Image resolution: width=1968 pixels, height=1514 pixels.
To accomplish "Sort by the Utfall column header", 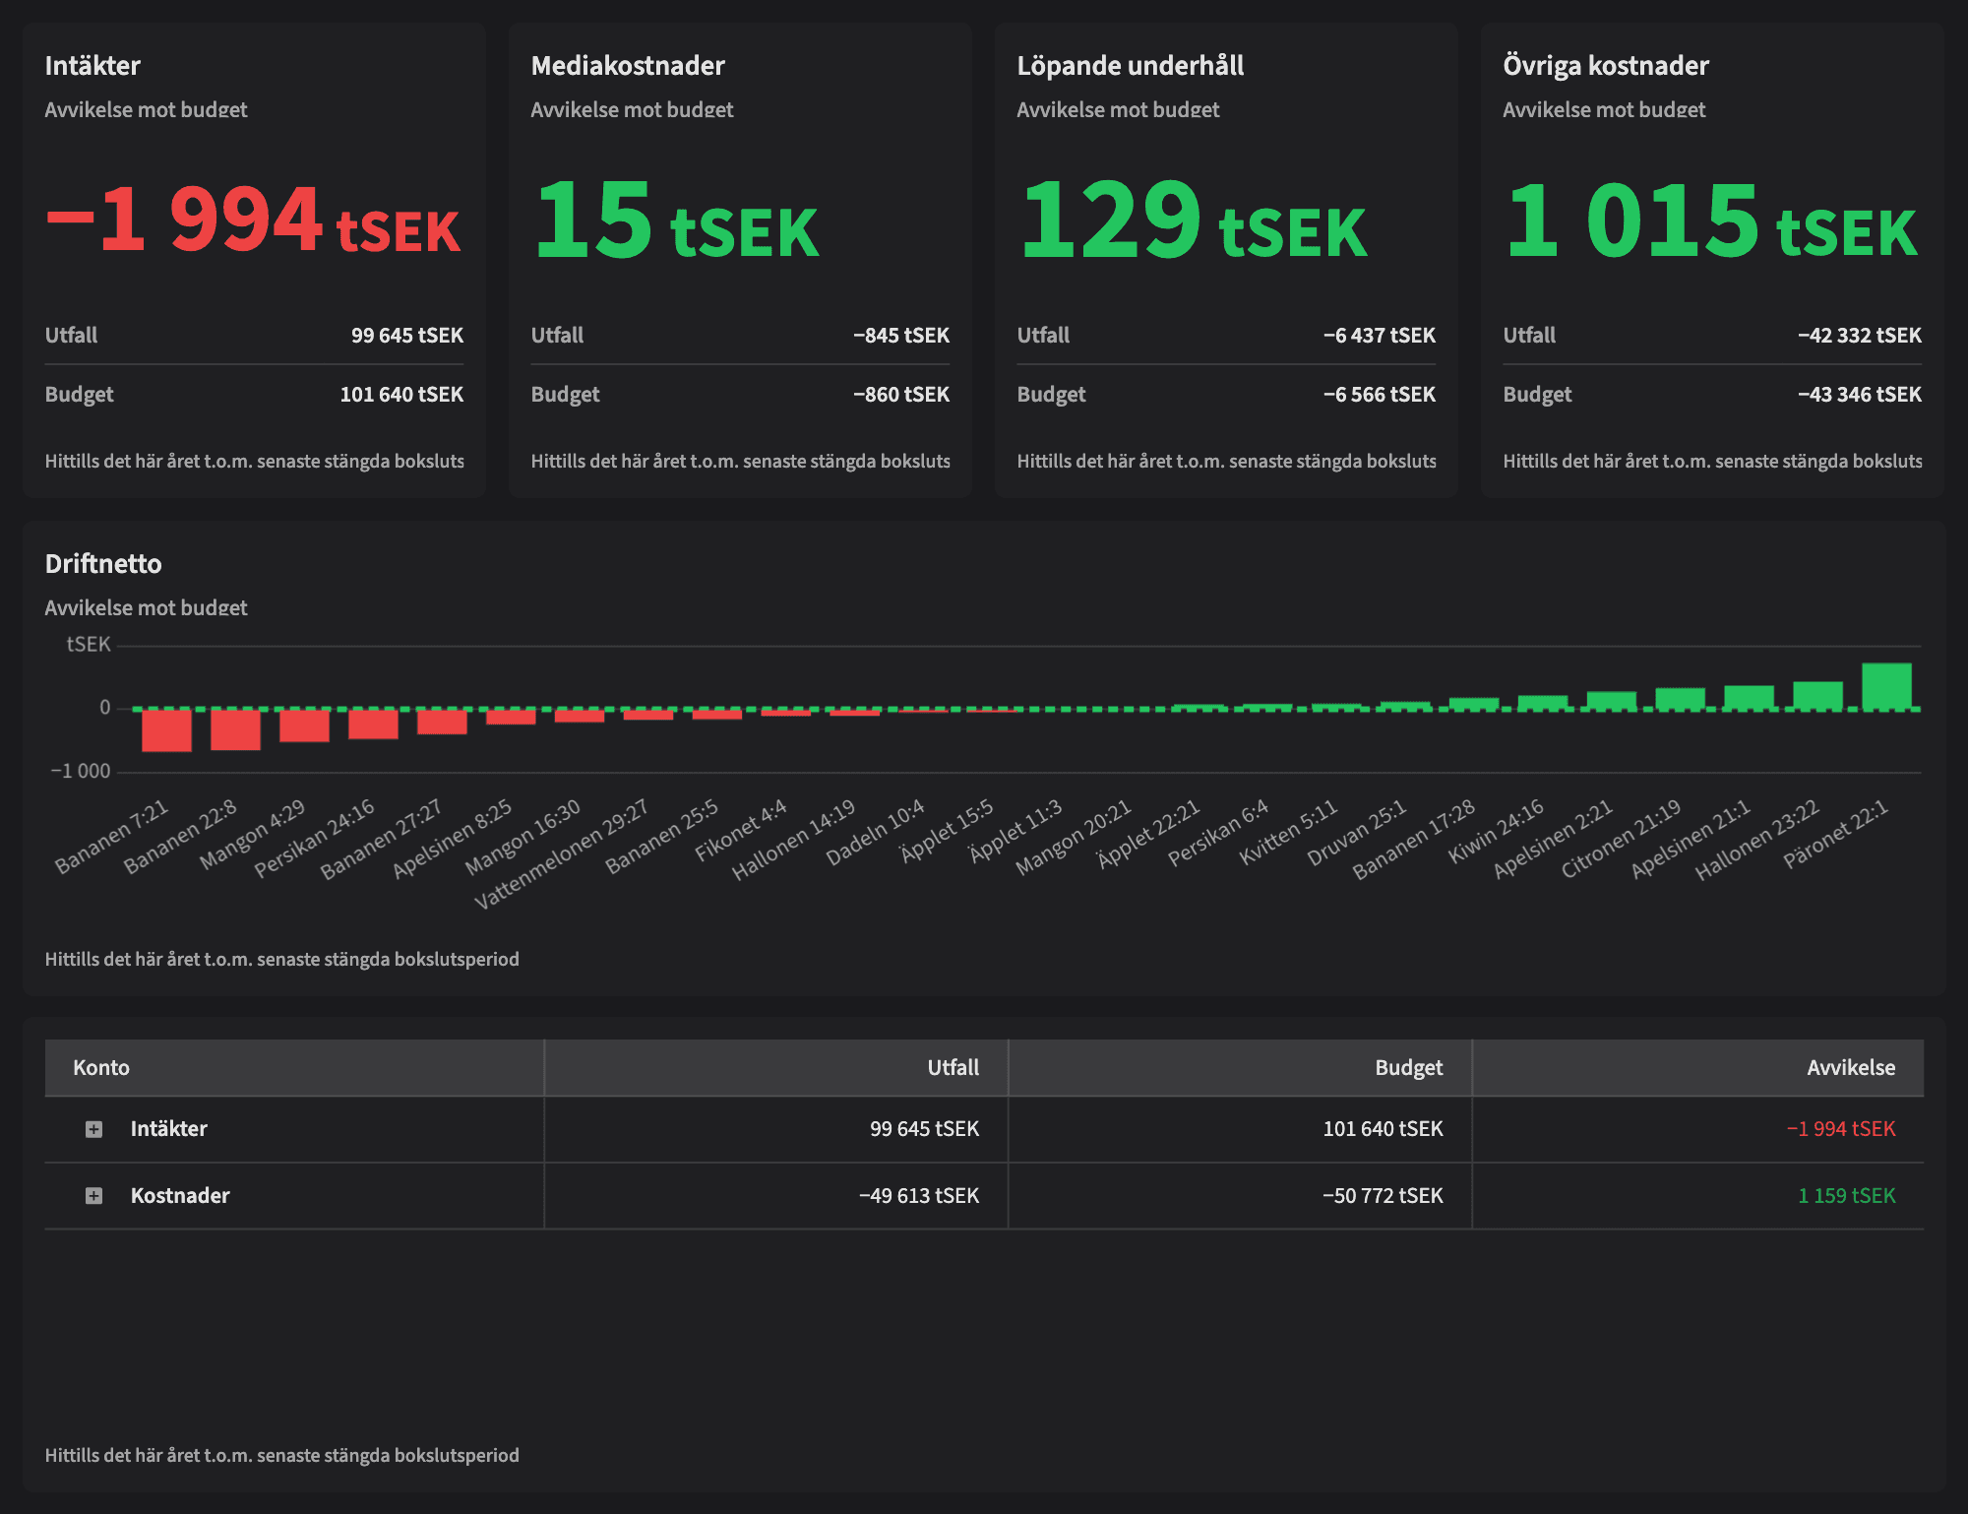I will tap(953, 1068).
